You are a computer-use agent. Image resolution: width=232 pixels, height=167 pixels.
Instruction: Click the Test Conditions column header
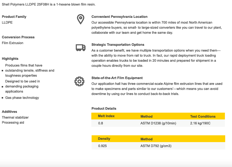tap(203, 116)
